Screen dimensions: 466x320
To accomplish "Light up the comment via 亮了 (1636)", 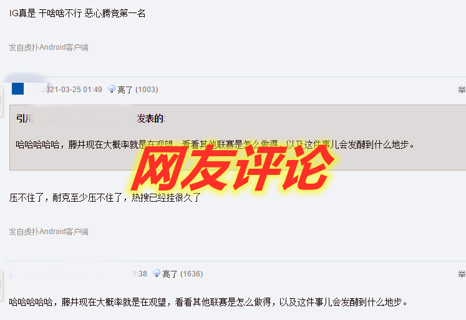I will (x=183, y=274).
